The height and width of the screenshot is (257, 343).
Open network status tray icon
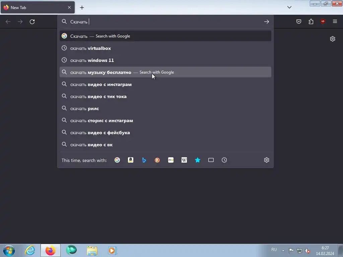point(299,251)
